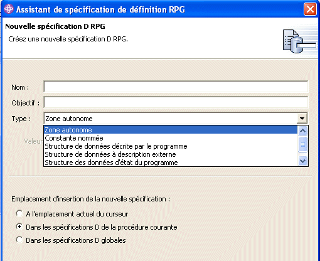Choose the global D specifications radio button
Screen dimensions: 320x261
pos(19,240)
